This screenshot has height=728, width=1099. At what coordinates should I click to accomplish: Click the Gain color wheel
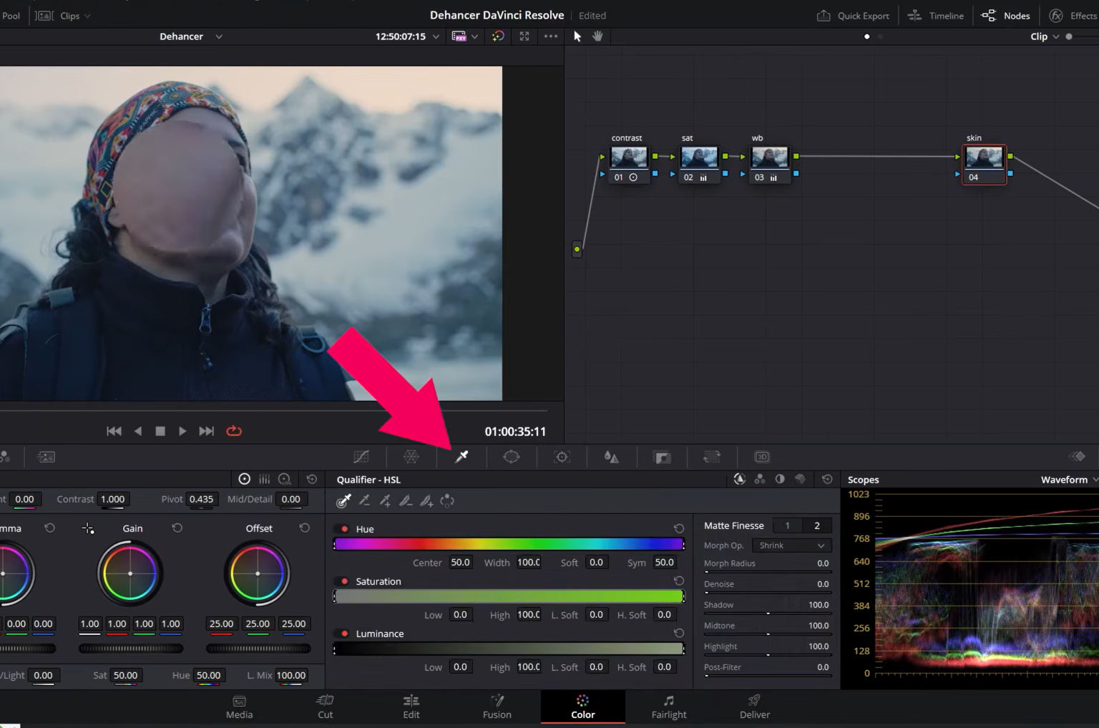click(x=130, y=573)
